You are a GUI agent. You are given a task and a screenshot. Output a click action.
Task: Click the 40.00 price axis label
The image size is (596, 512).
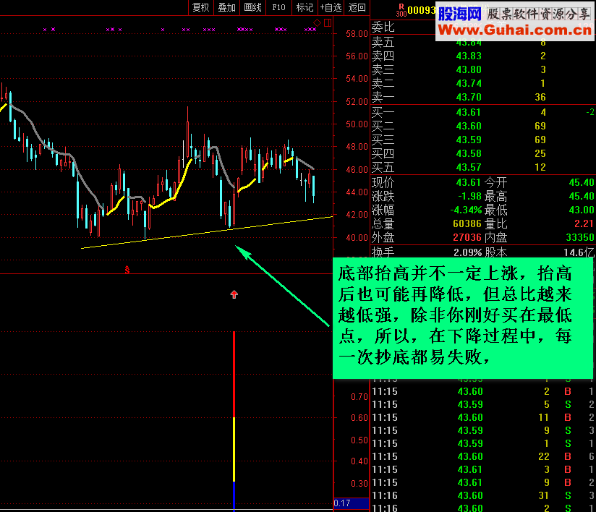pyautogui.click(x=357, y=238)
